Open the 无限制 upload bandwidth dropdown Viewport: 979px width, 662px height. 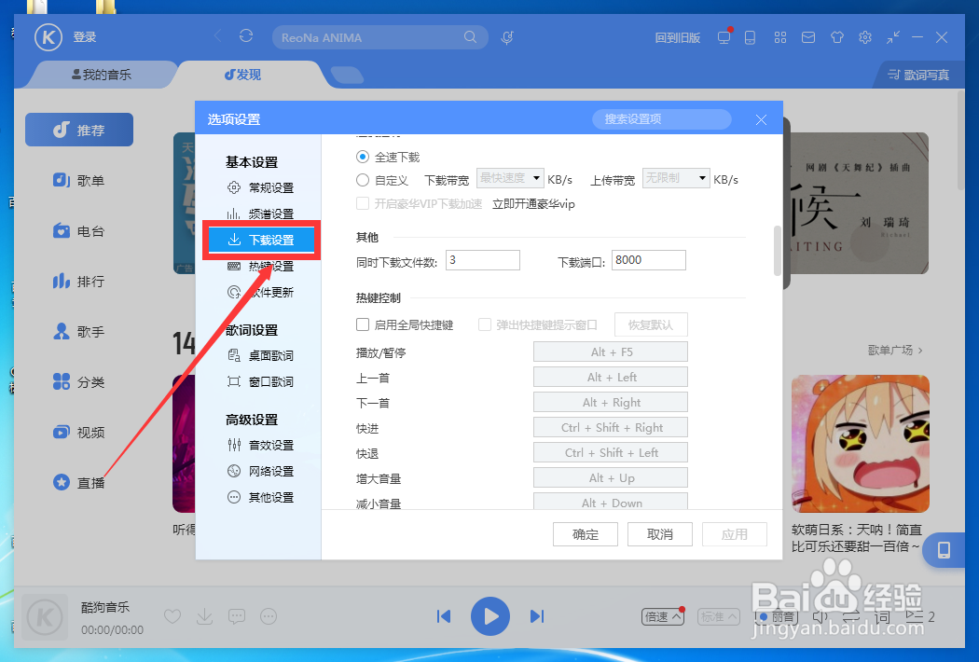[675, 178]
